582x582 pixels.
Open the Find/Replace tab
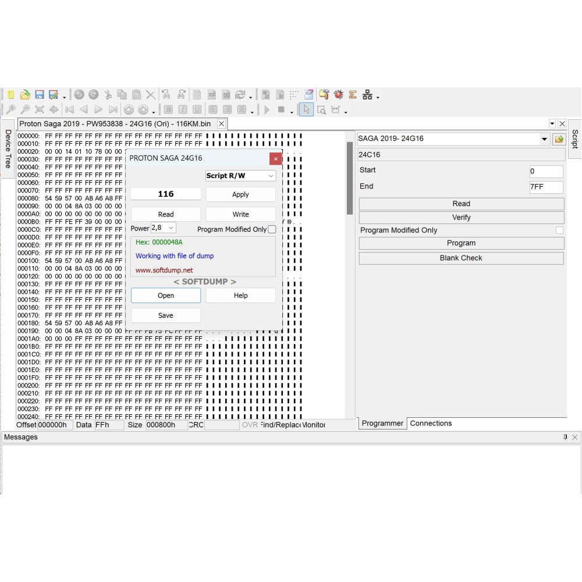281,425
